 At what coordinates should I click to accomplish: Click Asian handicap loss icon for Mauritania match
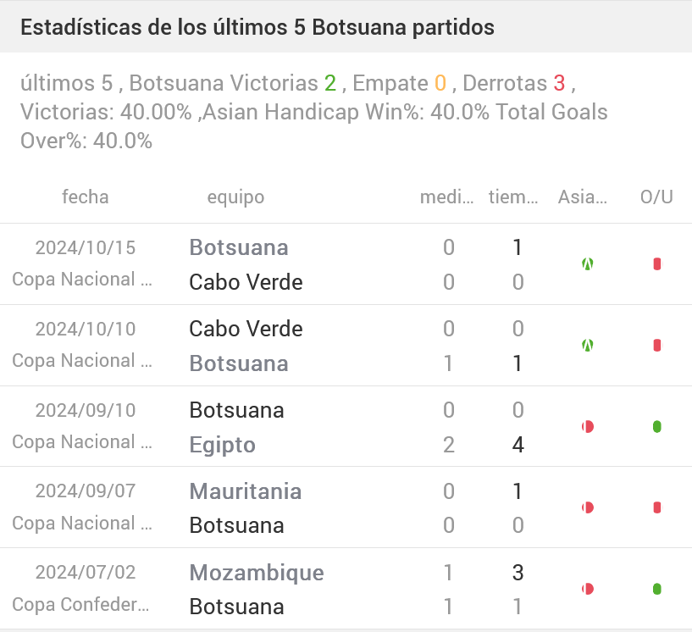tap(587, 508)
